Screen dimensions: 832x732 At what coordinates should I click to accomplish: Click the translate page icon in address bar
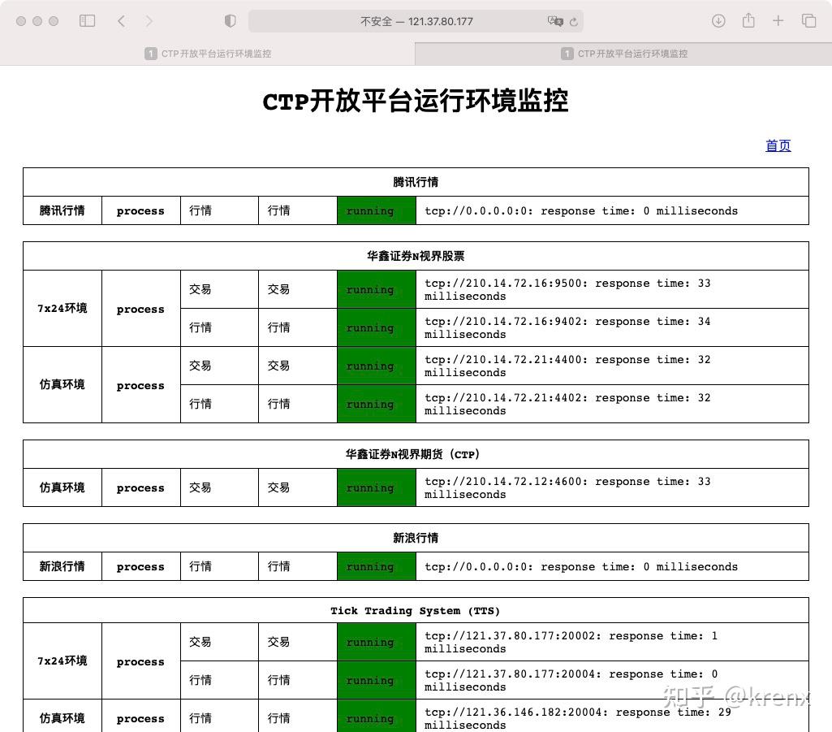tap(555, 21)
